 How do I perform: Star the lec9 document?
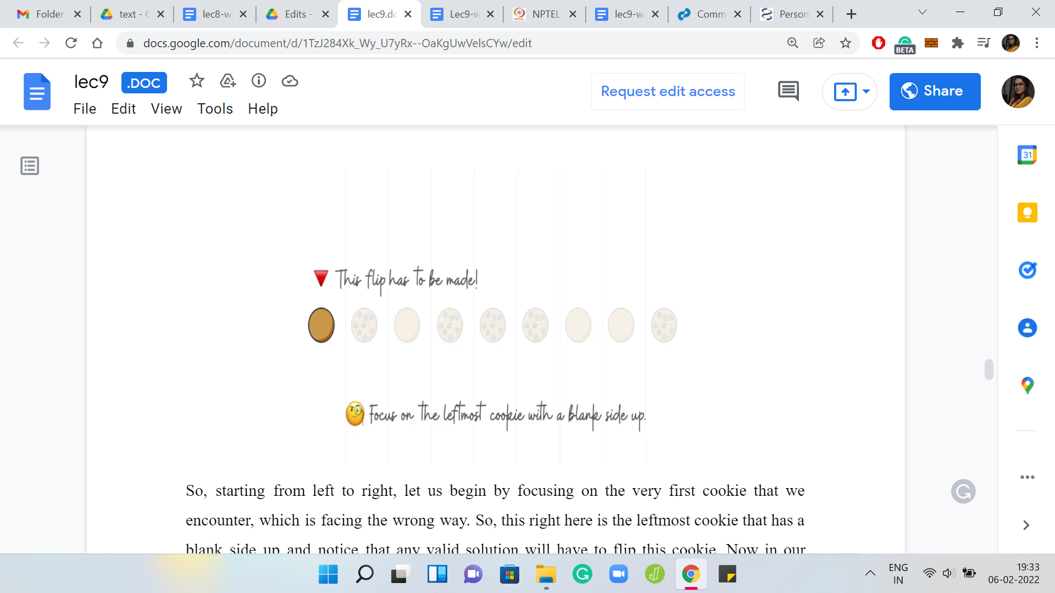196,81
